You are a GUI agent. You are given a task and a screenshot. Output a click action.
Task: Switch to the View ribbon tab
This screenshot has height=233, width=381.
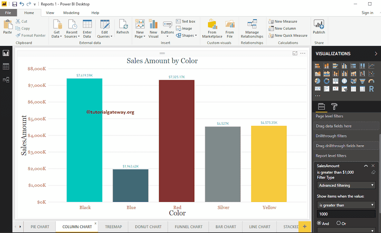tap(50, 13)
